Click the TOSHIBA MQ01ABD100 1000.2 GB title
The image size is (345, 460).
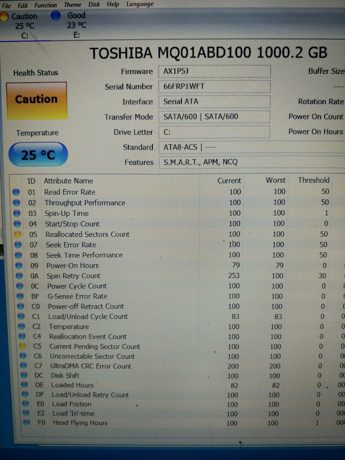pos(209,53)
